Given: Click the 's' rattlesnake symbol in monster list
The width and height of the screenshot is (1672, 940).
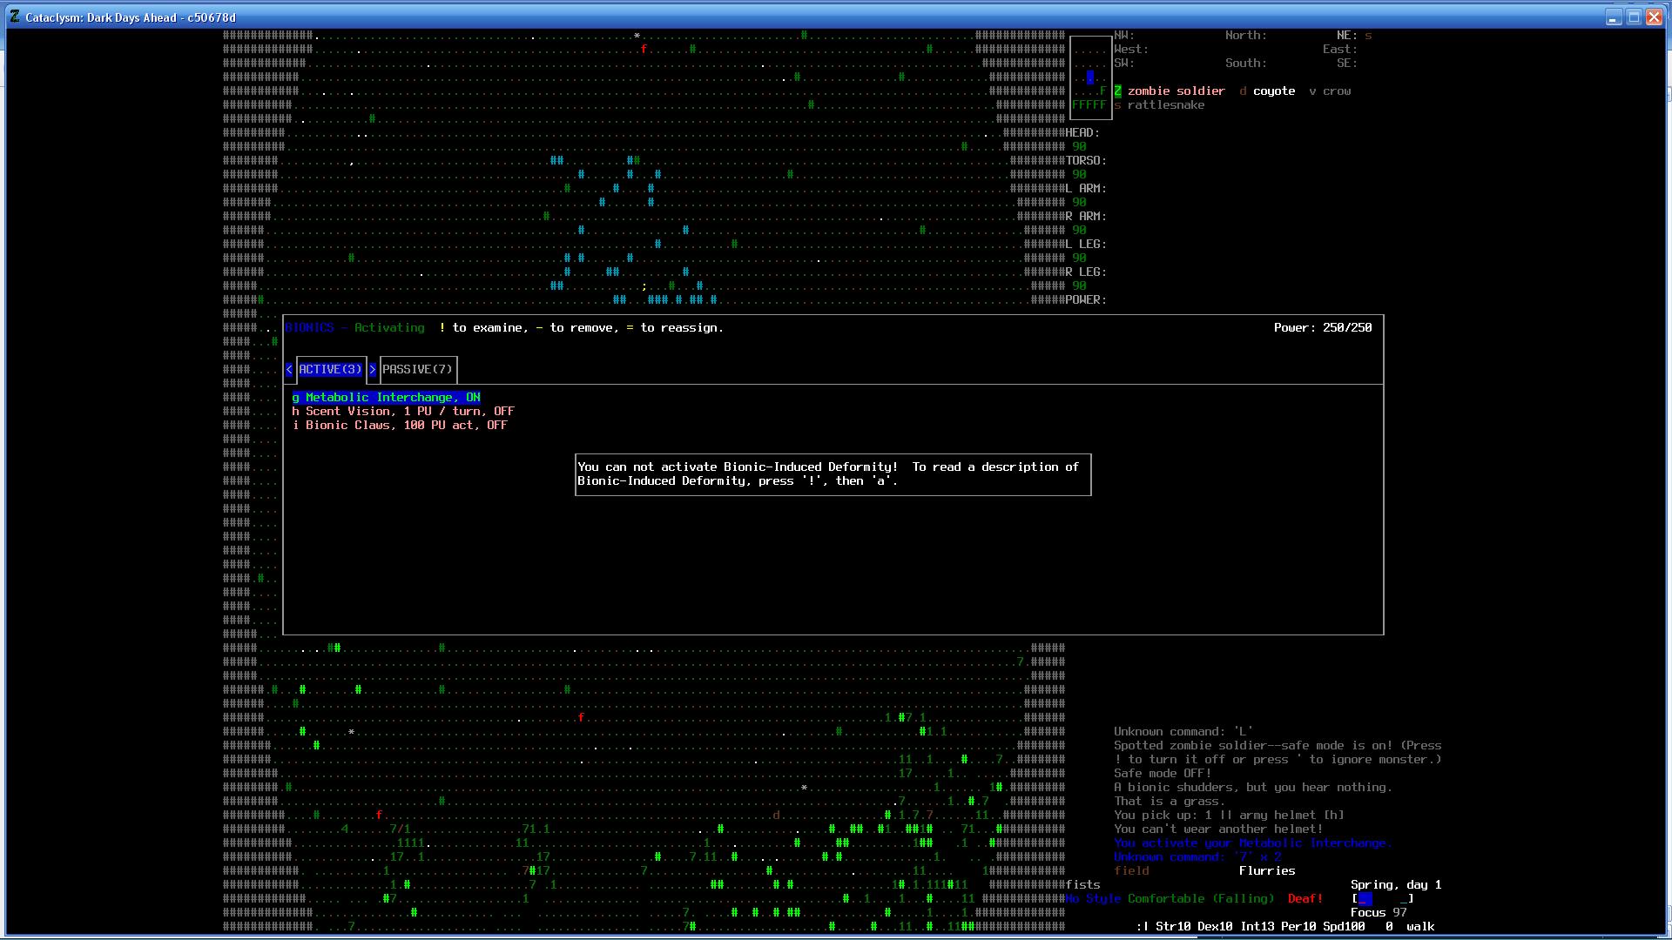Looking at the screenshot, I should [x=1117, y=105].
